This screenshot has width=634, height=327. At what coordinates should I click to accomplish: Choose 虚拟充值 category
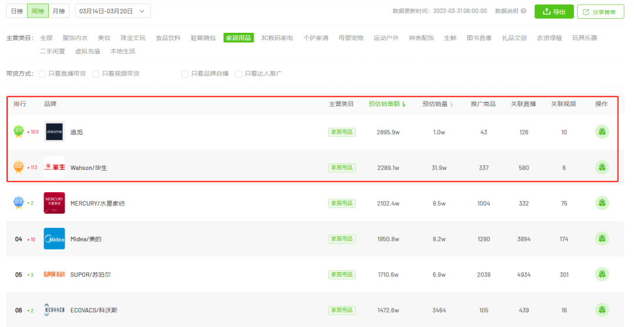(x=87, y=51)
